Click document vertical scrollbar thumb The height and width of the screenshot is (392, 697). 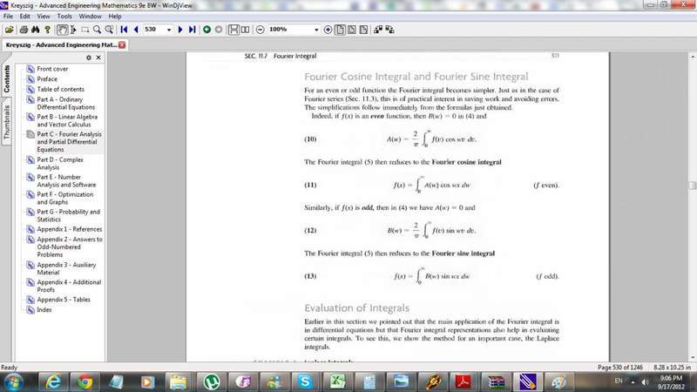(693, 186)
